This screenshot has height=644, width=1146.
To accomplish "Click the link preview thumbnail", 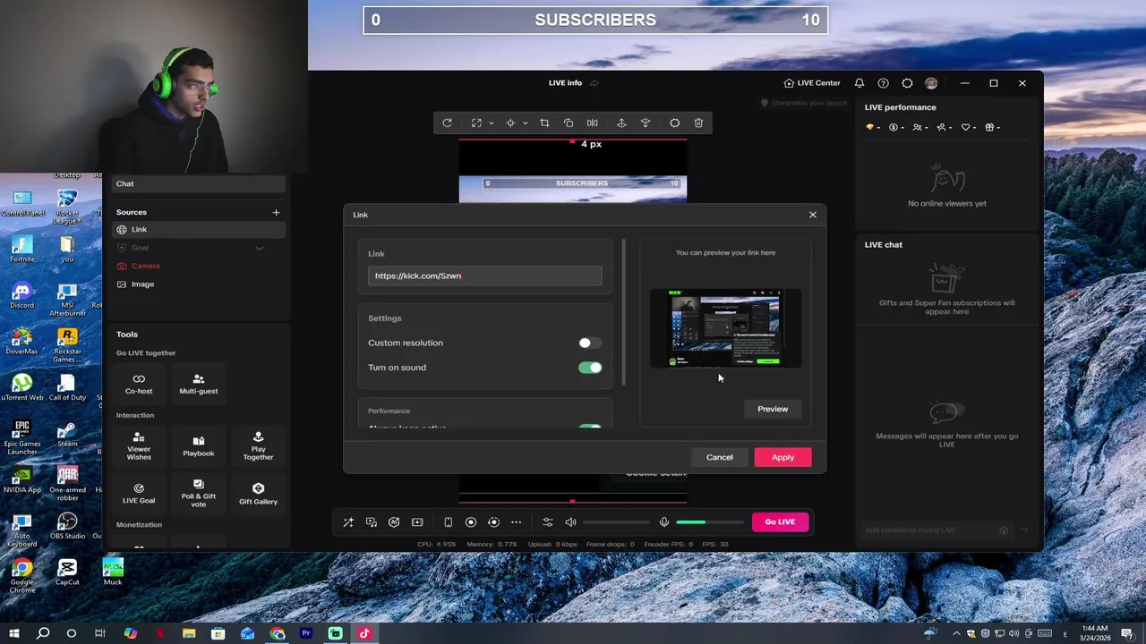I will pos(725,328).
